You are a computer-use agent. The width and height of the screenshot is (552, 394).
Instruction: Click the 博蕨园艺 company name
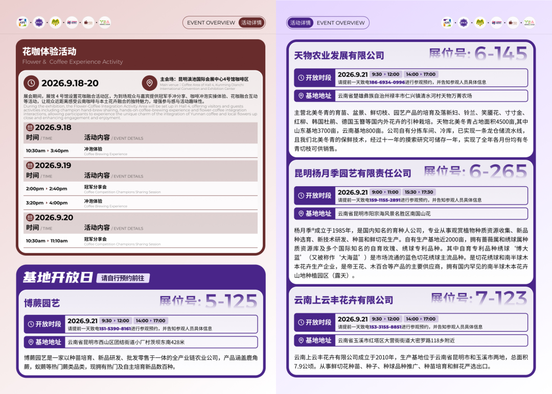pyautogui.click(x=42, y=303)
